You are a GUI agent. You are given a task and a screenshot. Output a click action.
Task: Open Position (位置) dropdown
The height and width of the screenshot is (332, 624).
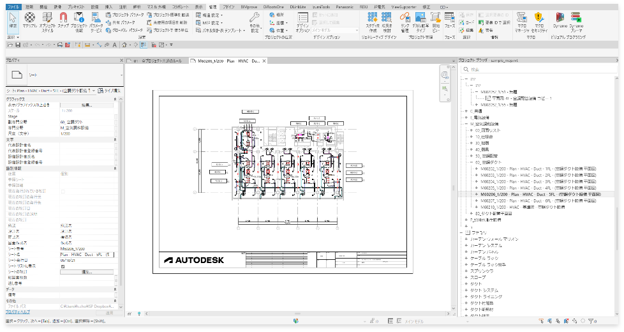[279, 30]
